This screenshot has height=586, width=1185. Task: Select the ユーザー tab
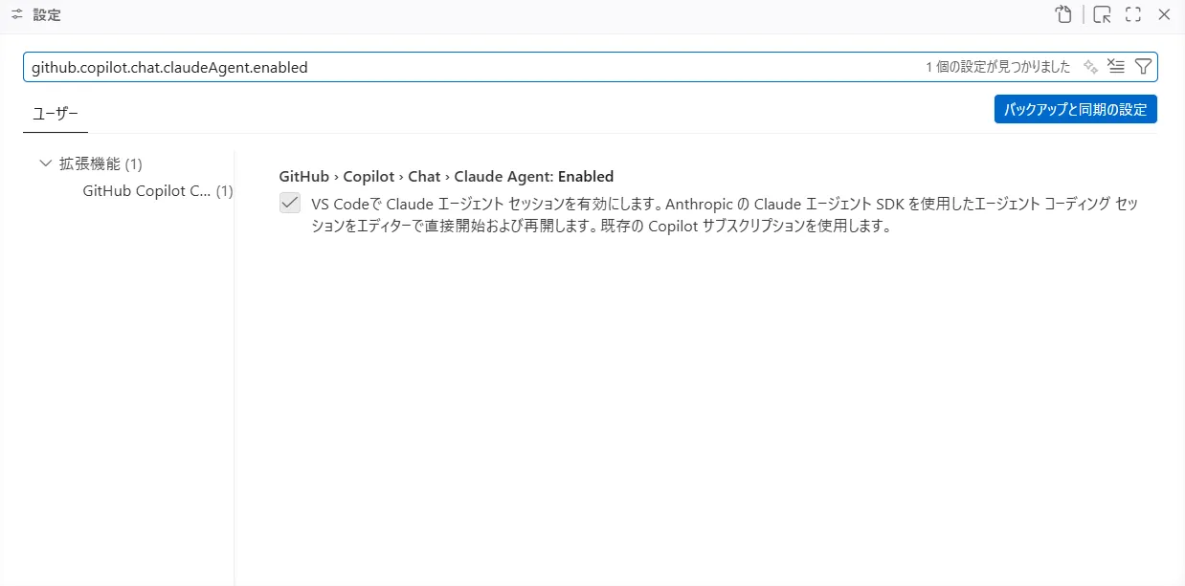pos(56,112)
